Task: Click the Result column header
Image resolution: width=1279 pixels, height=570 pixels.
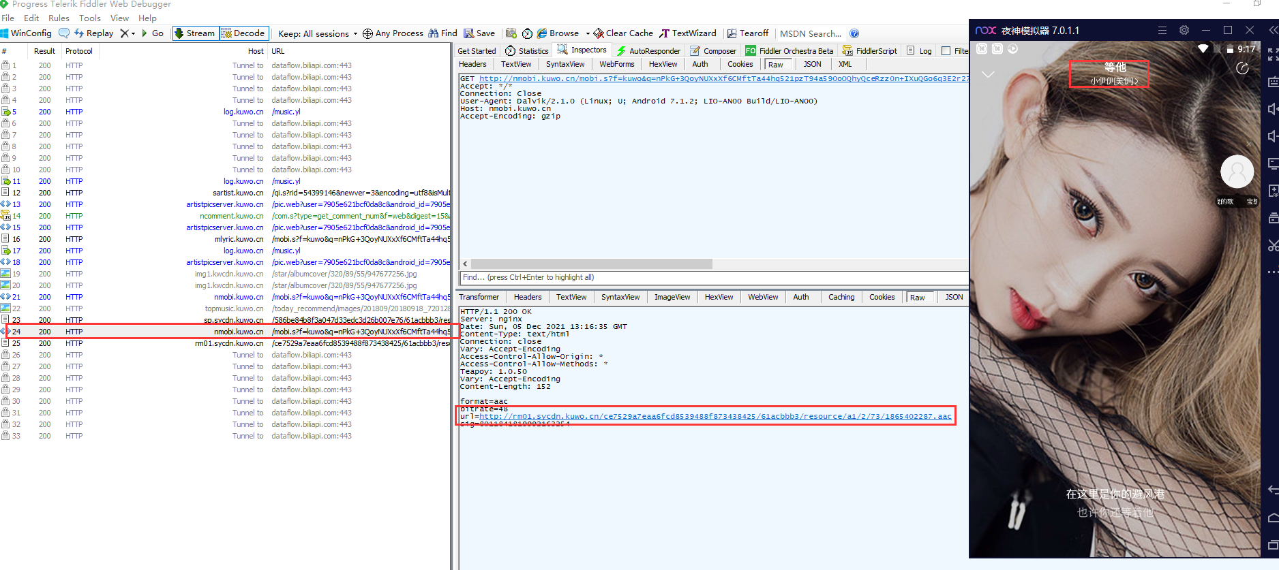Action: coord(44,51)
